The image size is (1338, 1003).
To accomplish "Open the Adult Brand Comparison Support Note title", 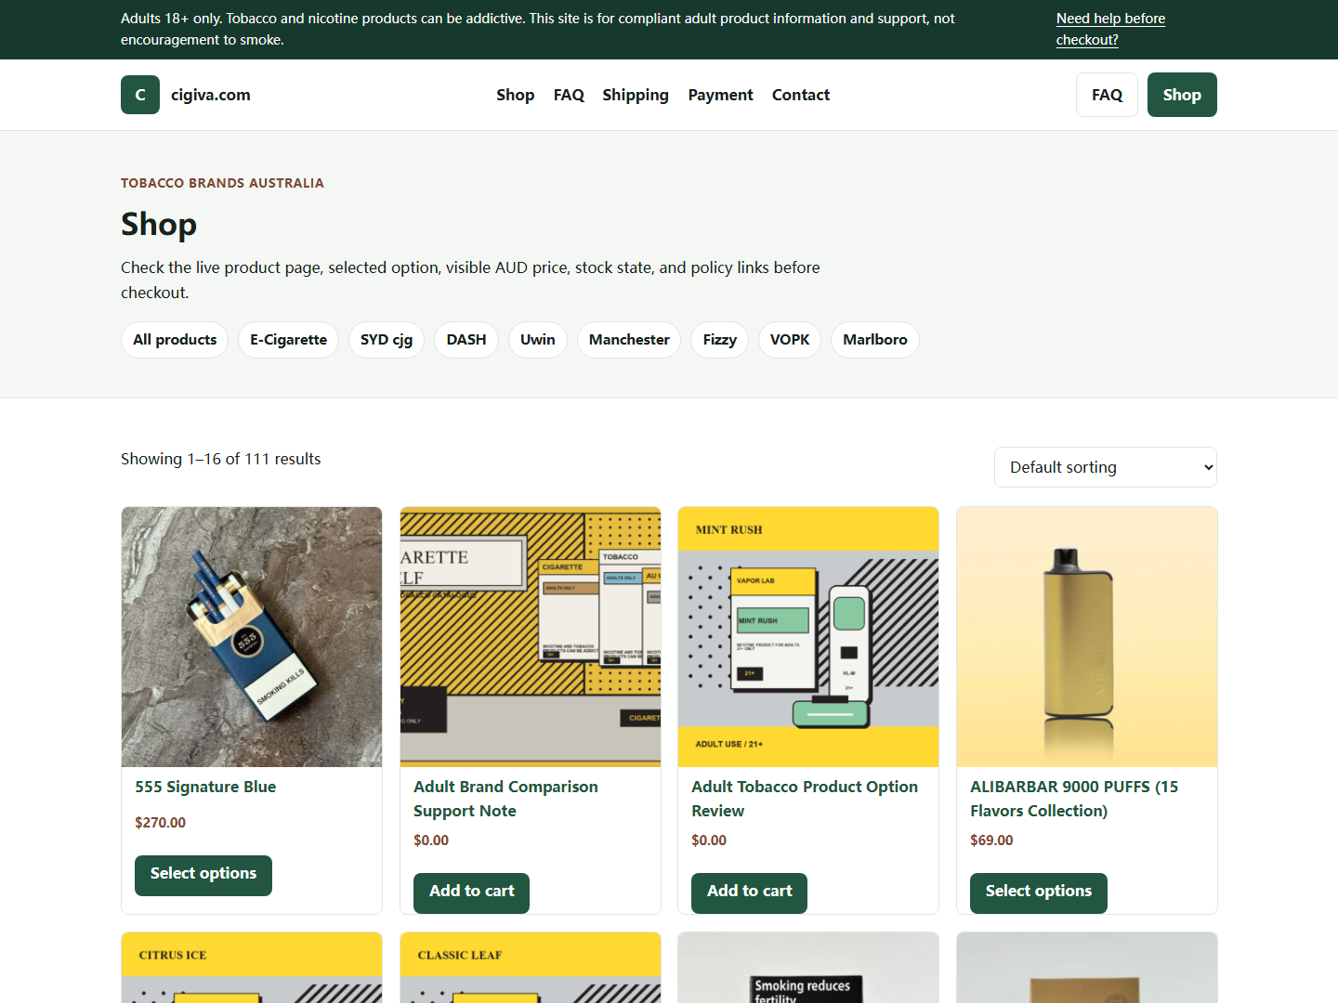I will click(x=505, y=799).
